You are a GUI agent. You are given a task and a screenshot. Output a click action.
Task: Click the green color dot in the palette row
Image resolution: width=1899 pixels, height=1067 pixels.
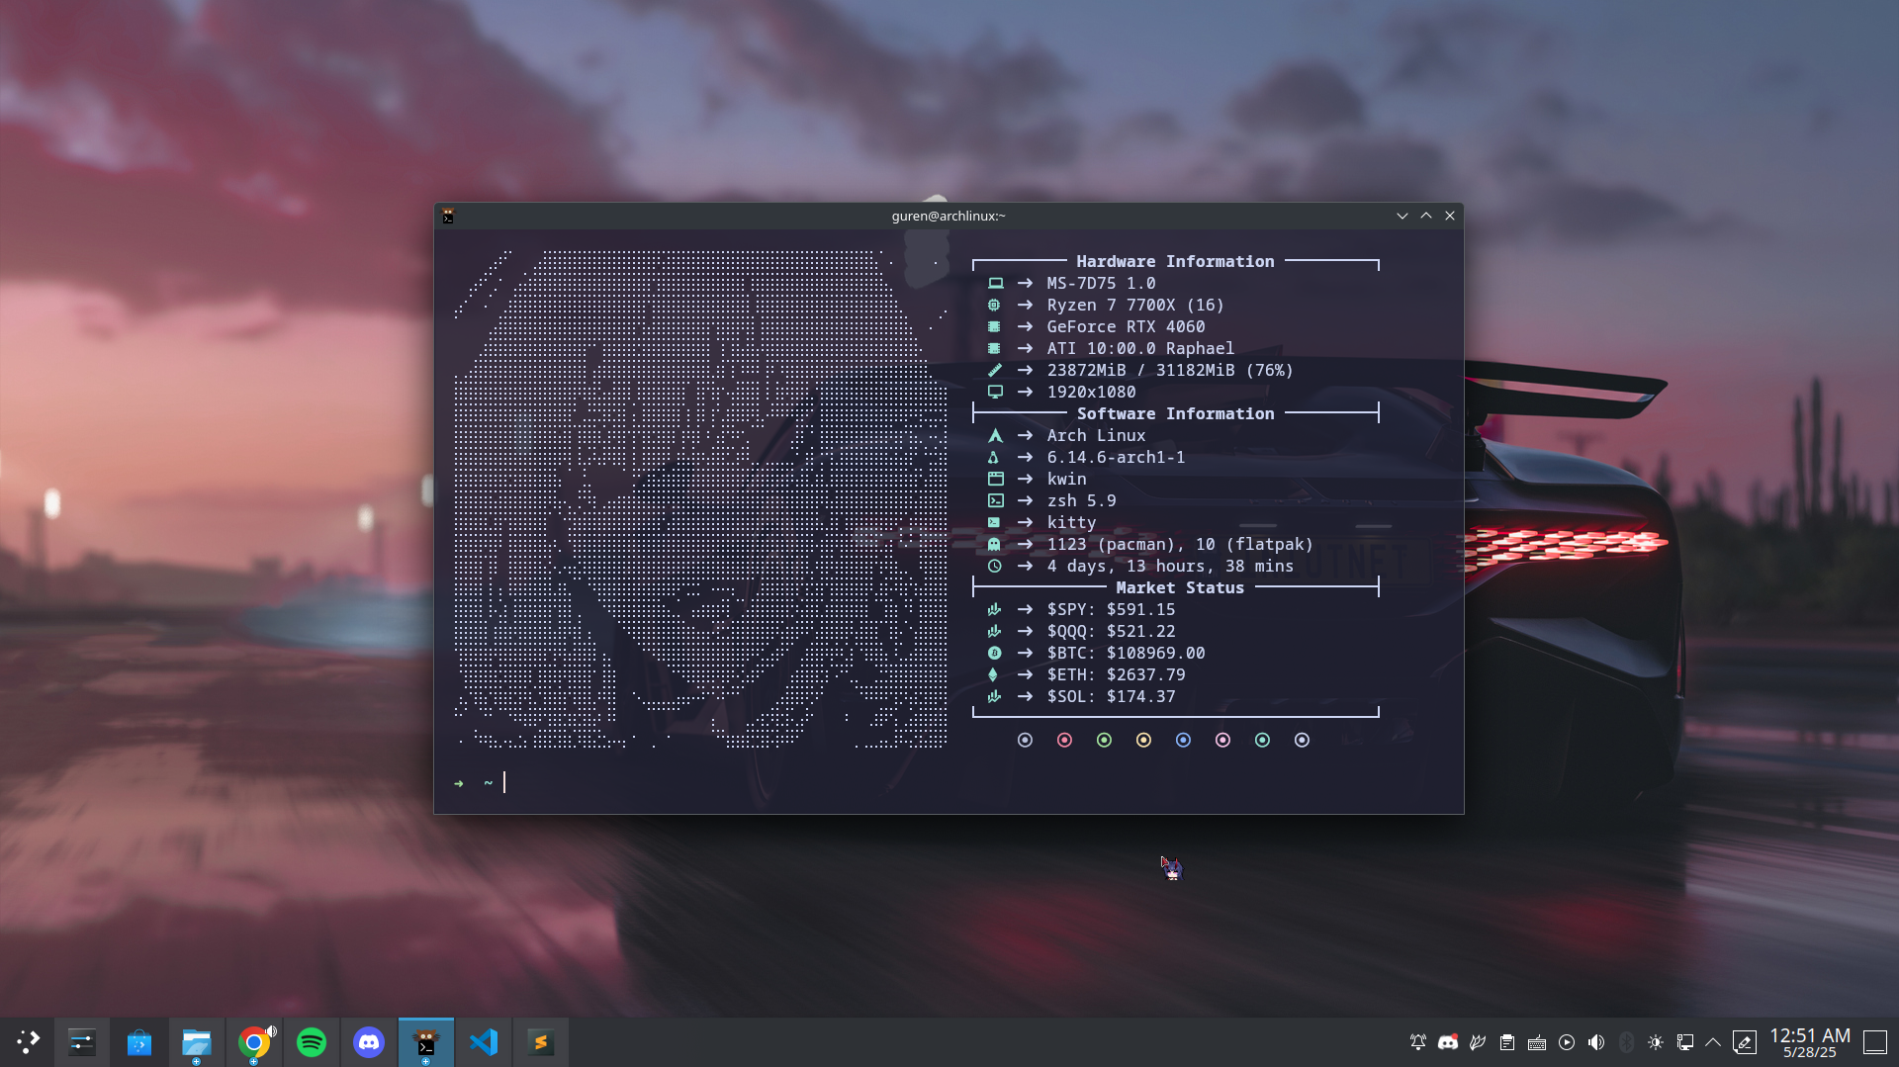[1104, 740]
